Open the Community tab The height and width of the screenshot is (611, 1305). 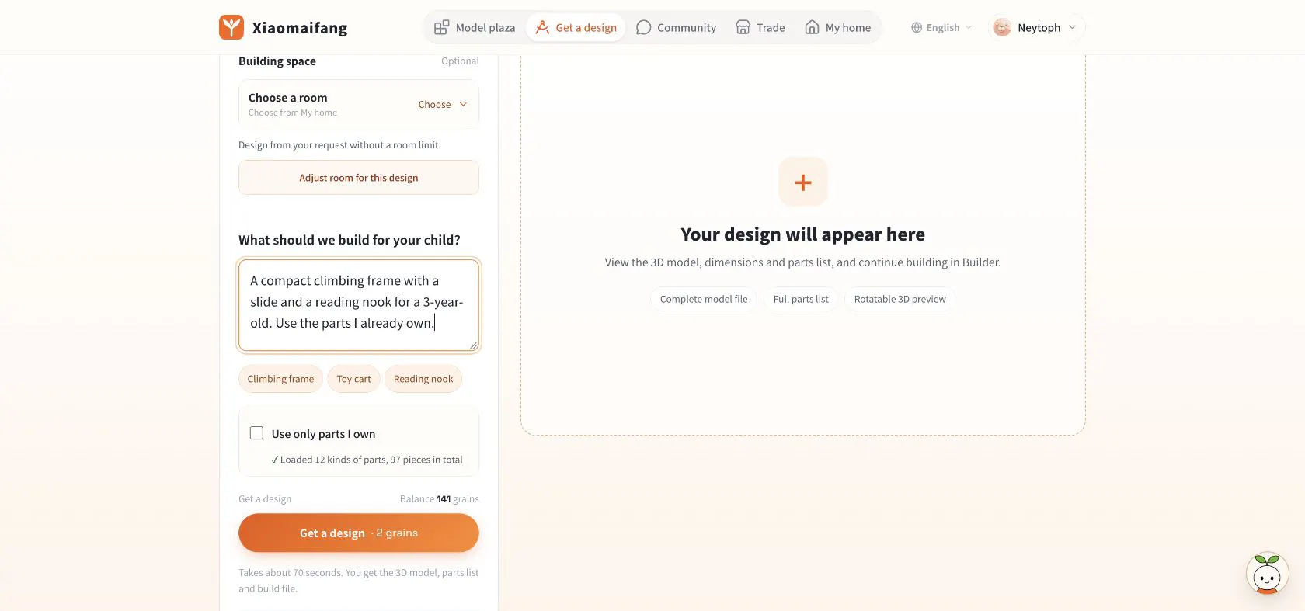coord(676,27)
